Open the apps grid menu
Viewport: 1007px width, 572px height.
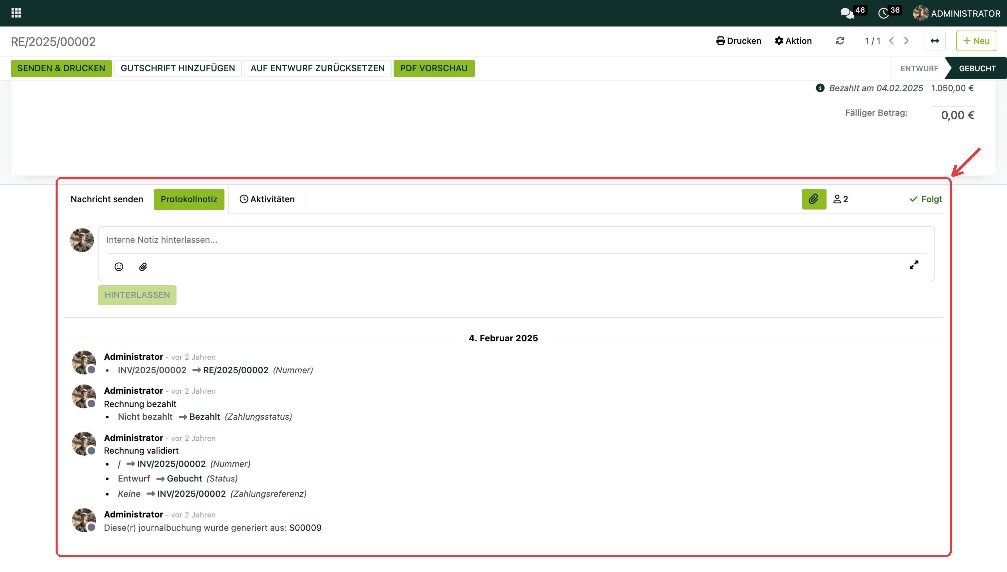point(16,13)
